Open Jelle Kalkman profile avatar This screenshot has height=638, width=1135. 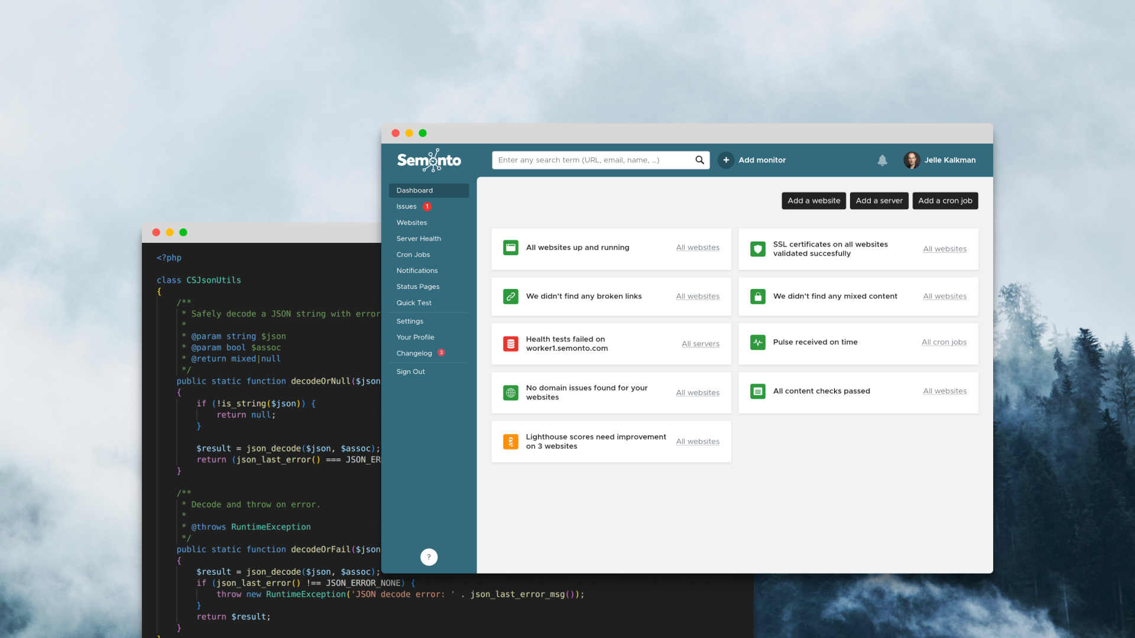(x=912, y=160)
